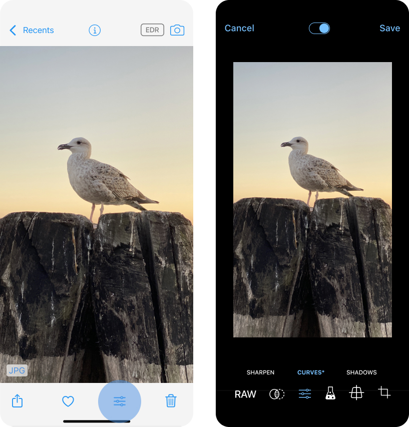Viewport: 409px width, 427px height.
Task: Open the color mixing circles tool
Action: click(x=277, y=394)
